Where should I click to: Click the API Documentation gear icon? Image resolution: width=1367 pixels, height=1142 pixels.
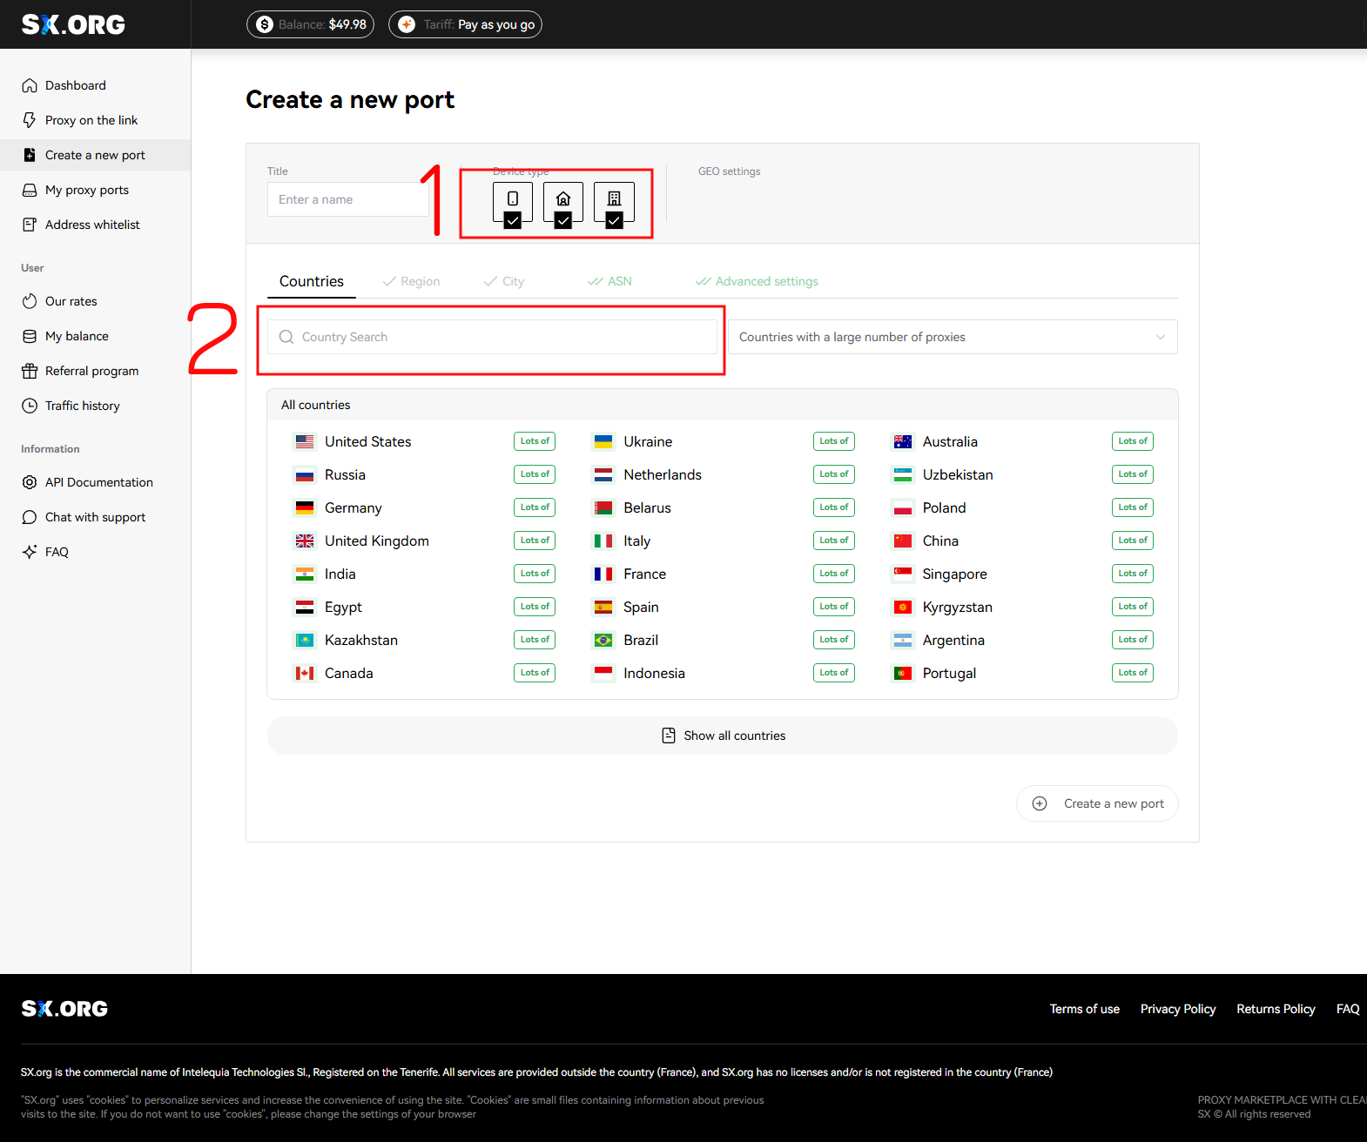pos(30,482)
